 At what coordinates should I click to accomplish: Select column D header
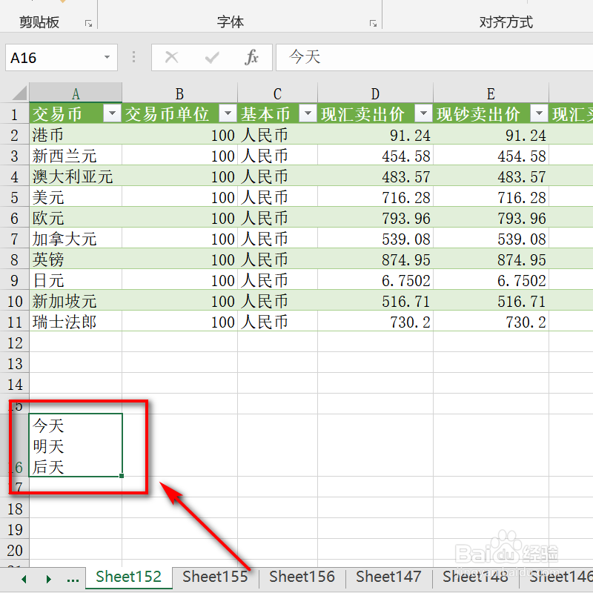375,93
